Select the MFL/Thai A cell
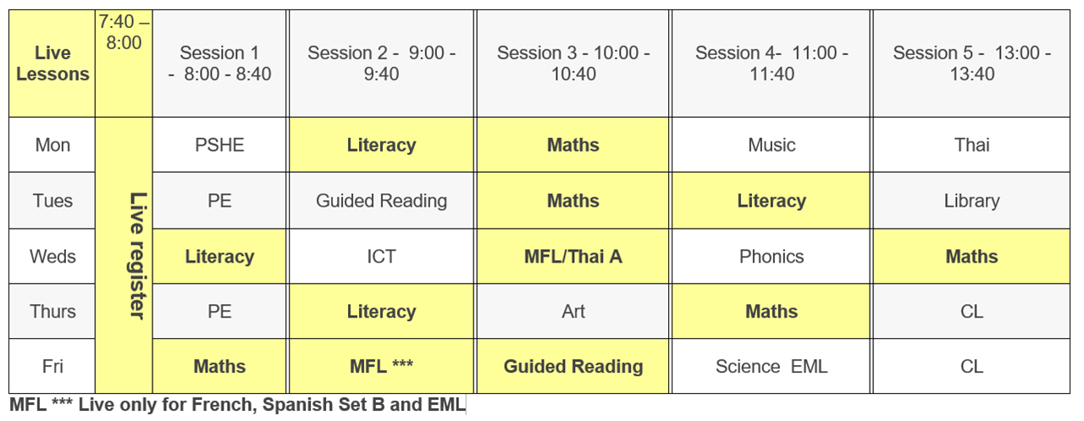1084x421 pixels. pyautogui.click(x=573, y=256)
